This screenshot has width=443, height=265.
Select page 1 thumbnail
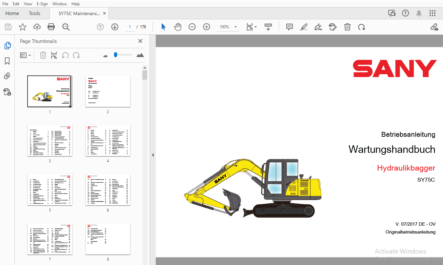(50, 92)
